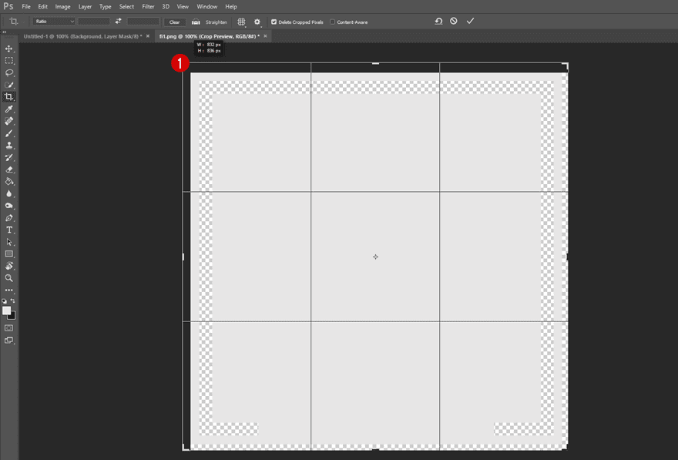Change the screen mode
This screenshot has width=678, height=460.
pyautogui.click(x=8, y=341)
